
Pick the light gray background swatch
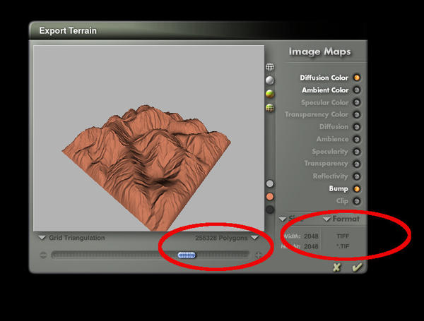click(270, 183)
